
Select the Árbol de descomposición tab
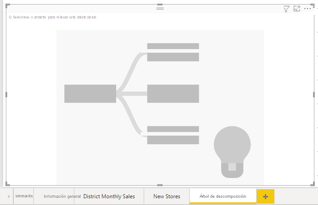pos(223,196)
